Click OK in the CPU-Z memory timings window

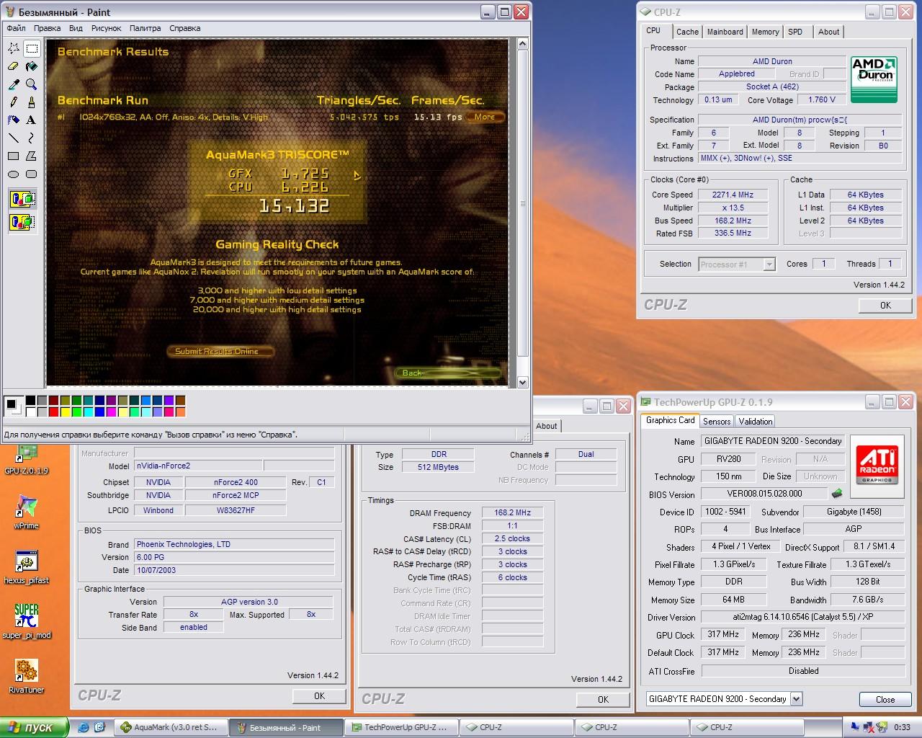point(603,699)
